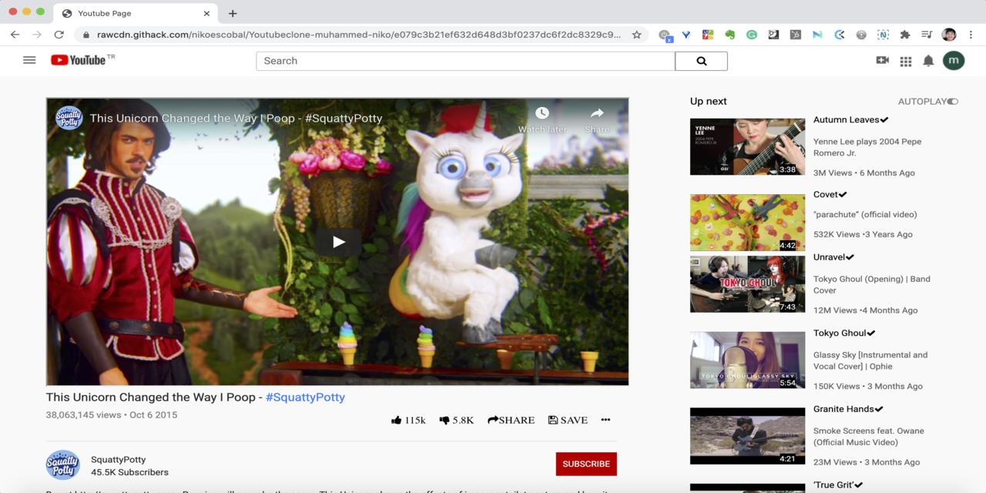Enable AUTOPLAY for Up next videos

pyautogui.click(x=952, y=101)
